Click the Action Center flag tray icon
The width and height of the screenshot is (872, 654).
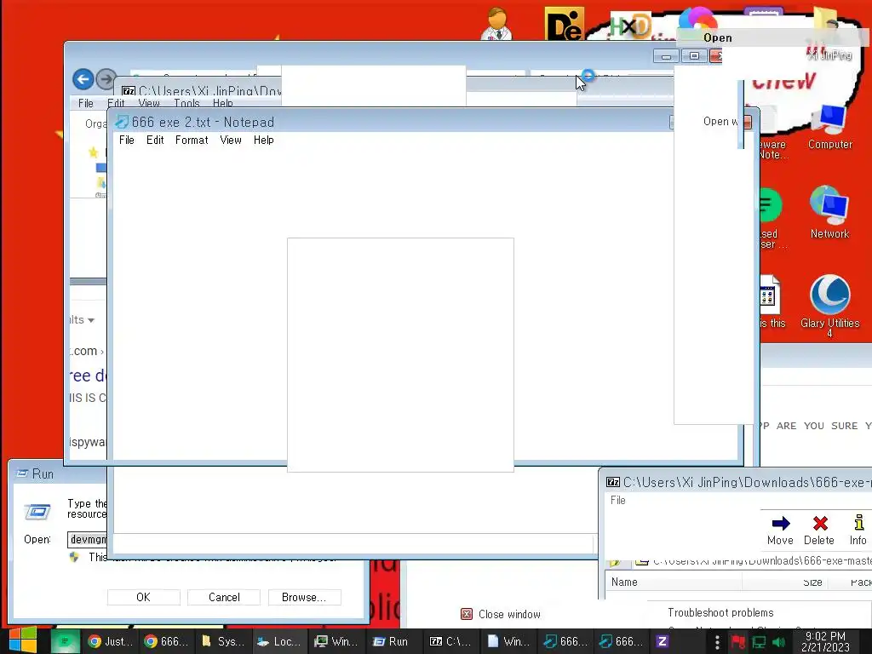pos(738,642)
